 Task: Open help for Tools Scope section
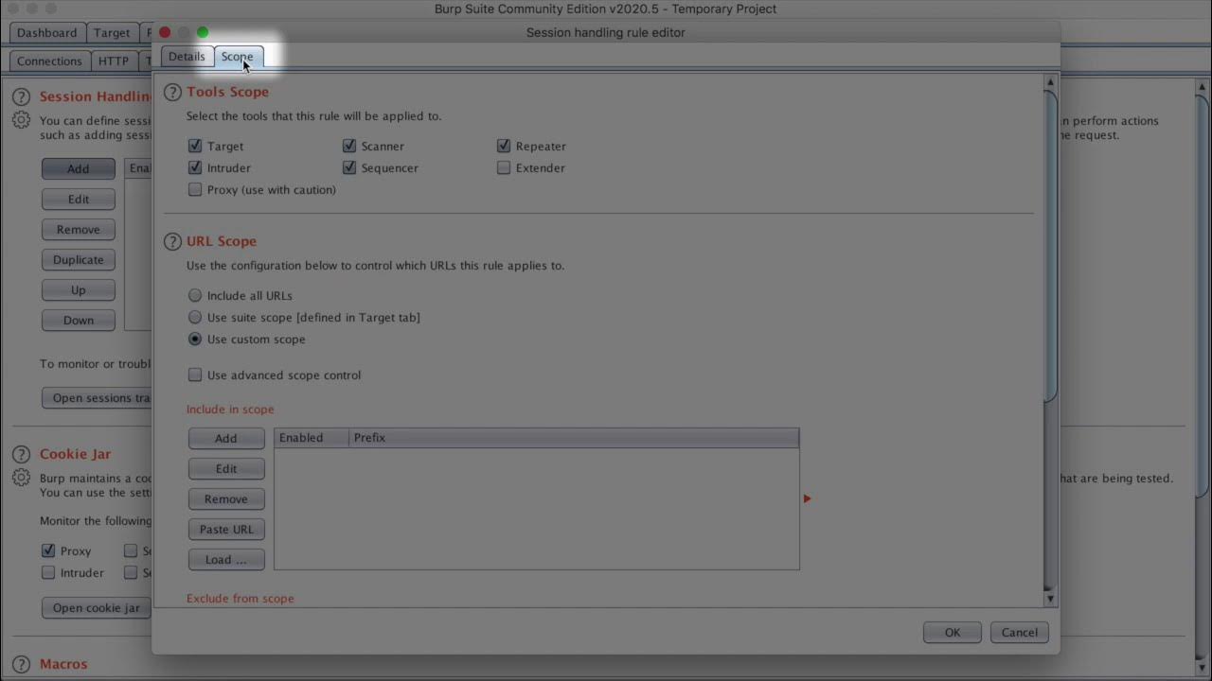[172, 92]
